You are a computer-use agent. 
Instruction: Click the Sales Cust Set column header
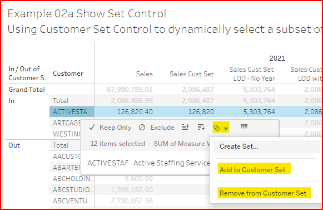click(x=192, y=74)
